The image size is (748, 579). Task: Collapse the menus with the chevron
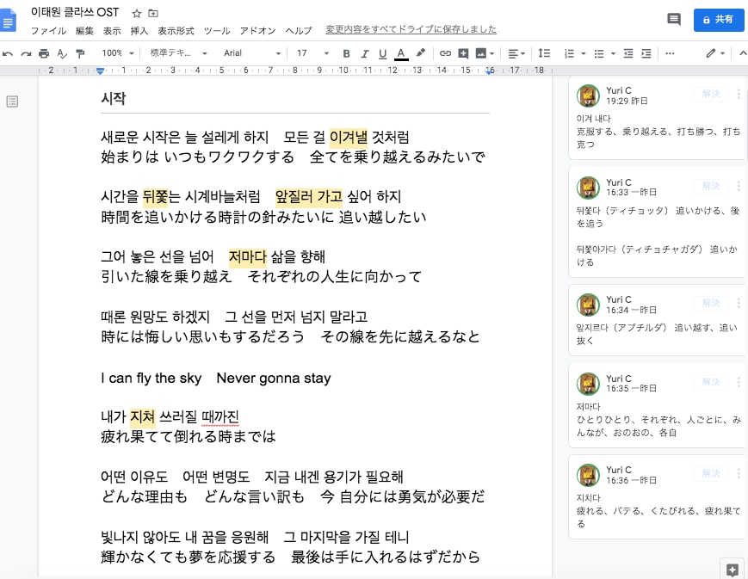[x=742, y=53]
